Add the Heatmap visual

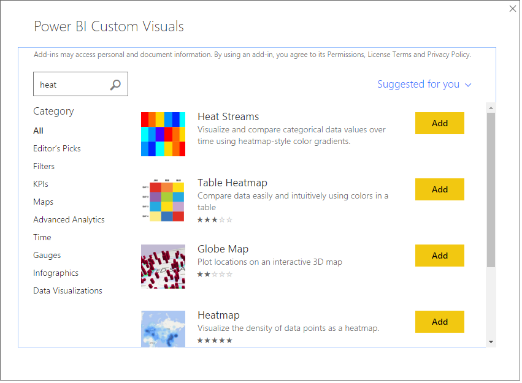(x=439, y=322)
